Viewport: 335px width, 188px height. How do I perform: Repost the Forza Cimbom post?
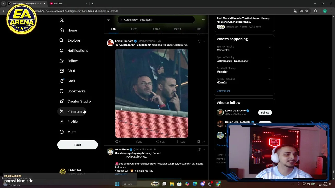[x=139, y=142]
